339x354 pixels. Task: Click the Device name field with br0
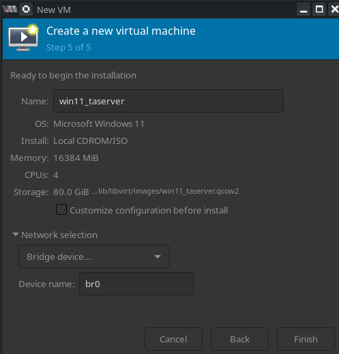tap(136, 284)
